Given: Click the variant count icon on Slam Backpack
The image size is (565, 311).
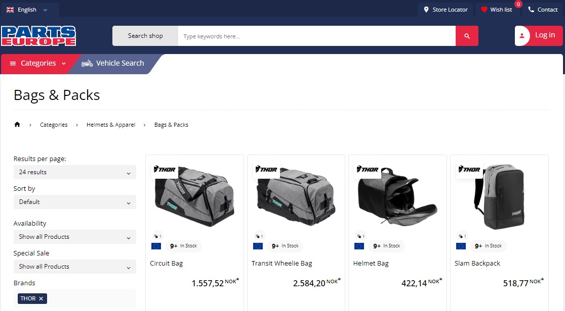Looking at the screenshot, I should (x=462, y=236).
